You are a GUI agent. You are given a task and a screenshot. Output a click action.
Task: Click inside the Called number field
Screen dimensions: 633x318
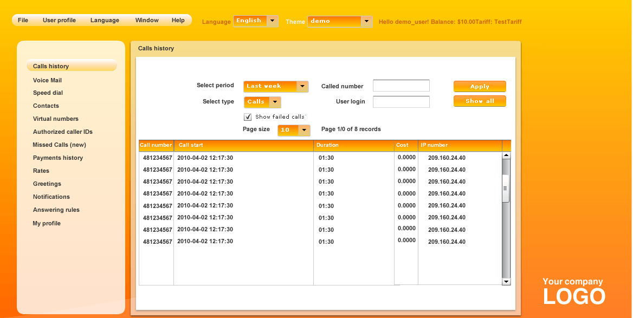tap(401, 85)
